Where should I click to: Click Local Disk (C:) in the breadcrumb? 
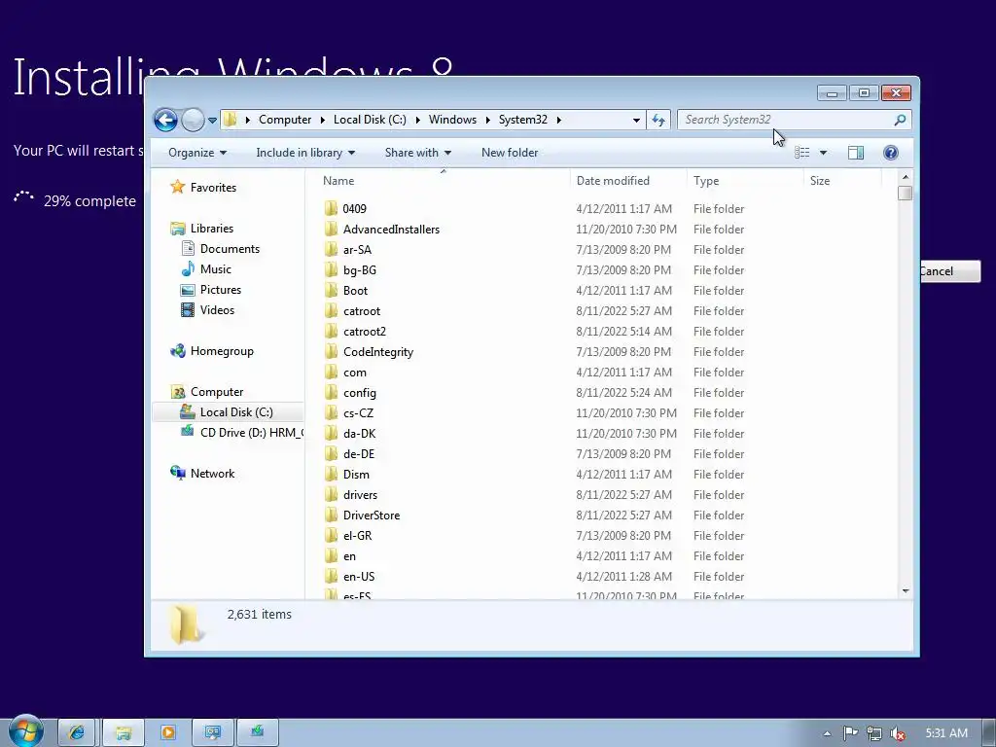(x=370, y=120)
